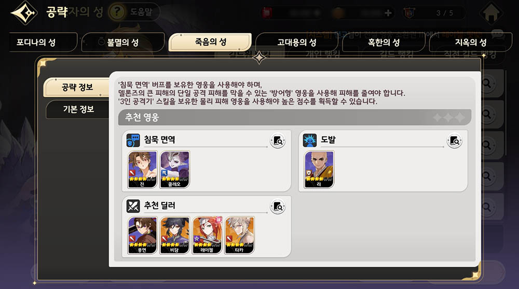Click the crossed swords 추천 딜러 icon
This screenshot has height=289, width=519.
pos(133,206)
